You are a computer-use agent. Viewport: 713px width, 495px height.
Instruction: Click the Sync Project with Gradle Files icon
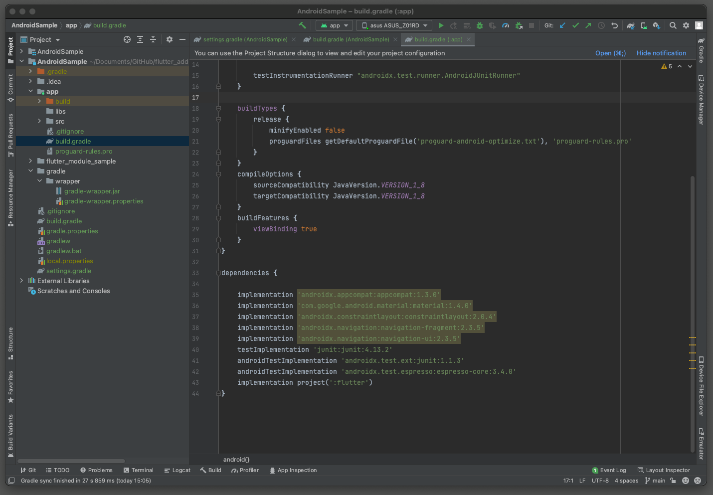tap(631, 25)
